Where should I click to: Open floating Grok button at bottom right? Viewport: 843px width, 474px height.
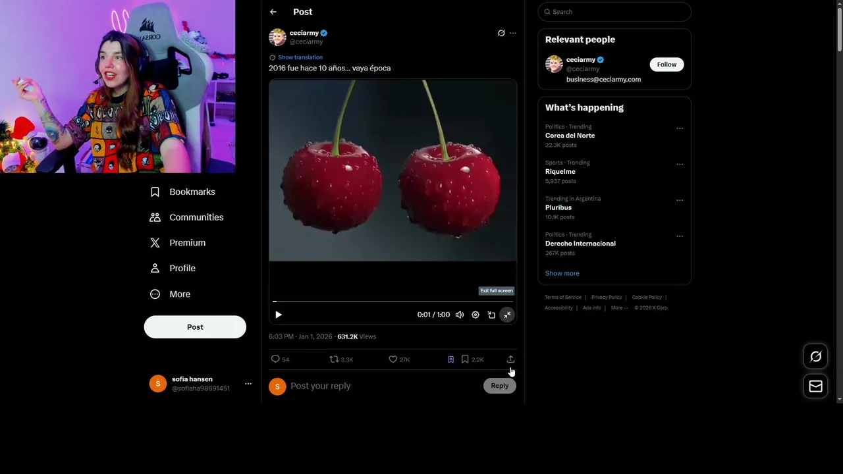pos(815,357)
